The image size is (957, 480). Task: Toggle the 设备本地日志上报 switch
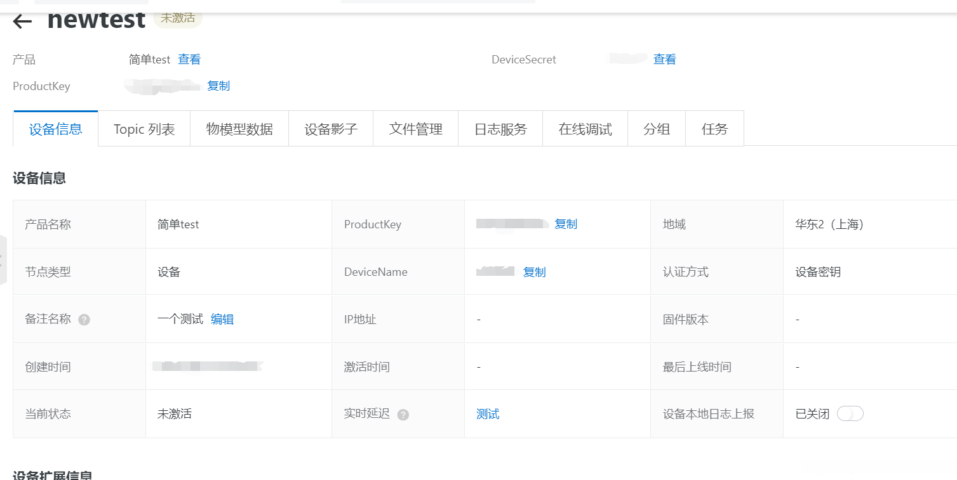coord(850,414)
